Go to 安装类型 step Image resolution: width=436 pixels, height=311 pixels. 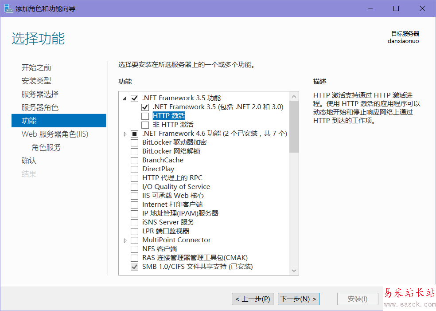click(x=36, y=81)
